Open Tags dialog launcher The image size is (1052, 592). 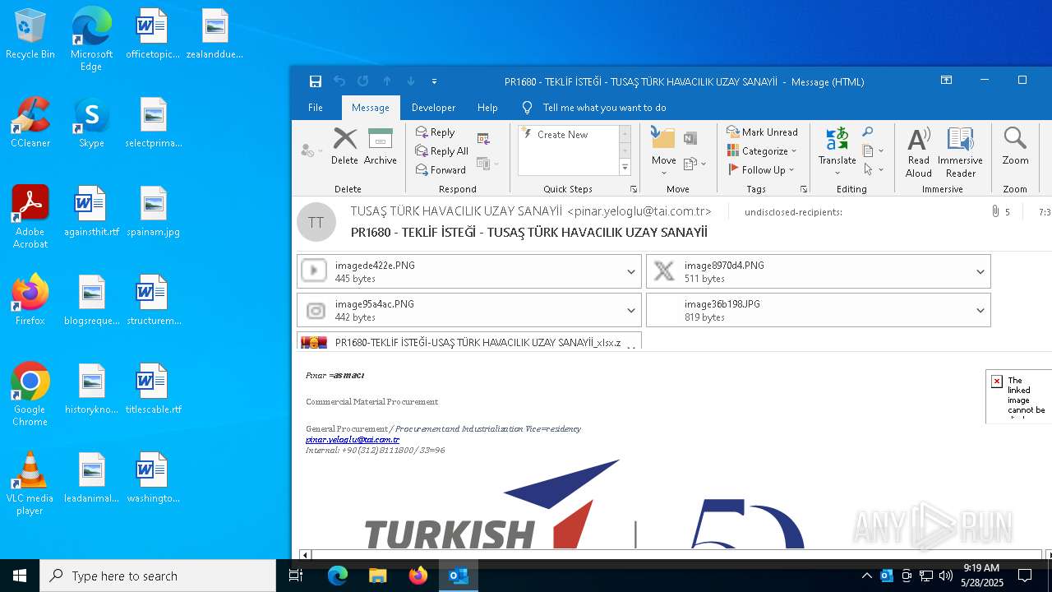click(x=803, y=189)
